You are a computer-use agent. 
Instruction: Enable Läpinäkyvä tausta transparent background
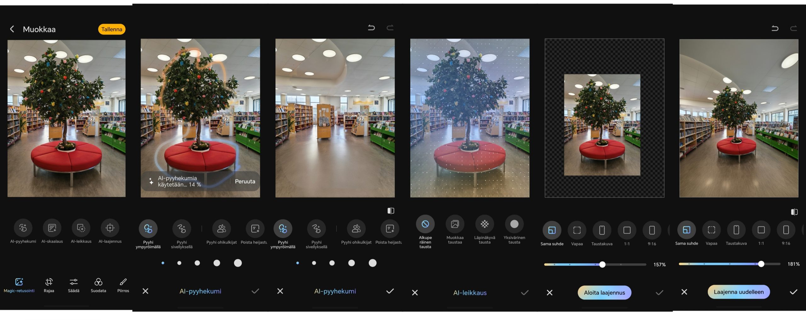coord(485,224)
